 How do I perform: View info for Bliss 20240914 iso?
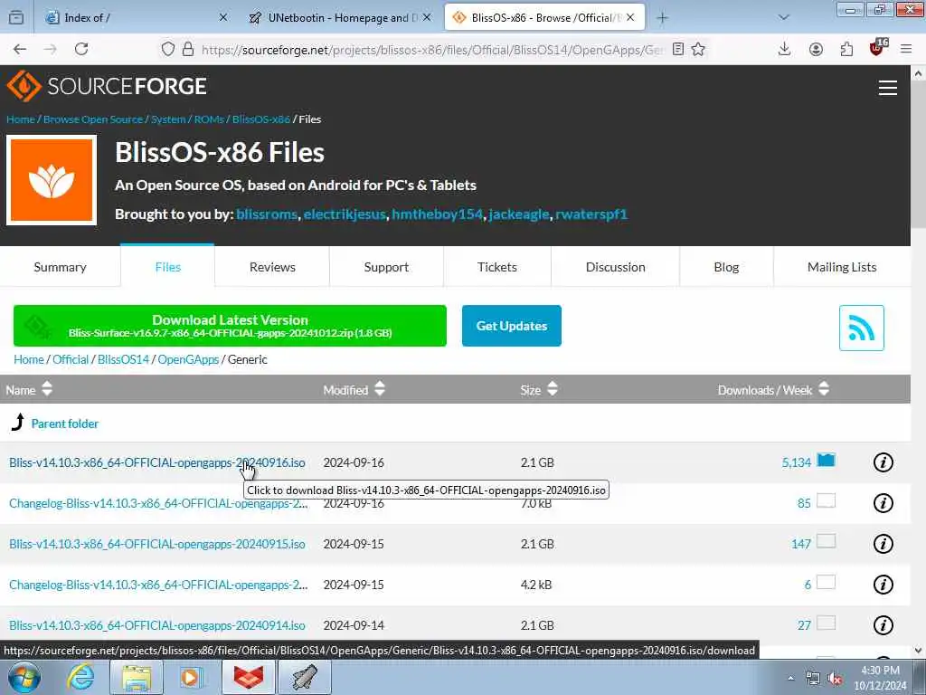883,624
